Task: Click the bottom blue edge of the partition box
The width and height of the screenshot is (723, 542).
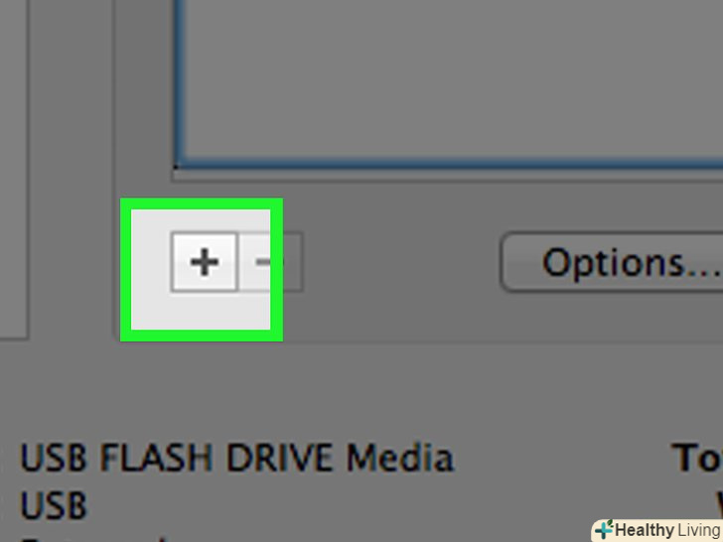Action: tap(448, 163)
